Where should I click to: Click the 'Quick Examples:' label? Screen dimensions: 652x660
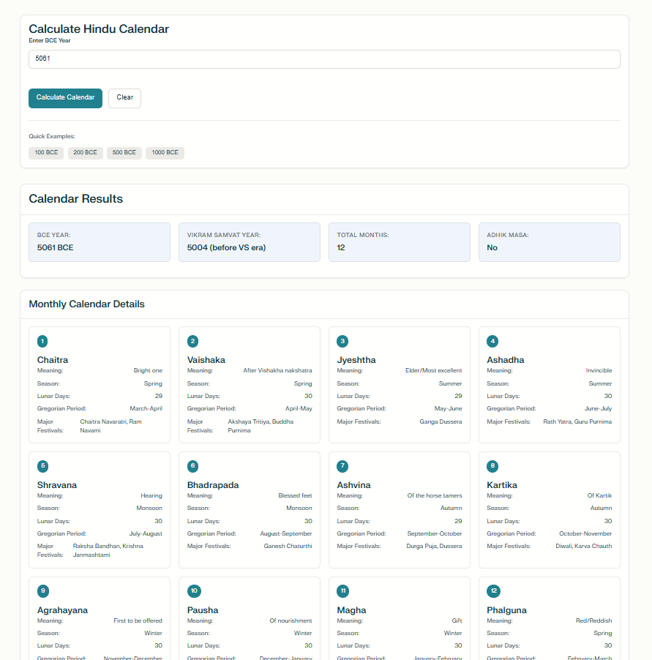[x=52, y=136]
